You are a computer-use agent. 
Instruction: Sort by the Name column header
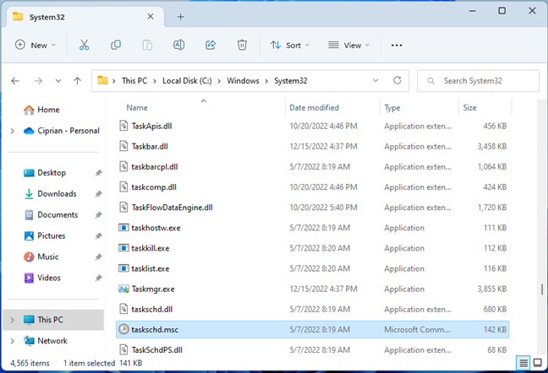(137, 108)
